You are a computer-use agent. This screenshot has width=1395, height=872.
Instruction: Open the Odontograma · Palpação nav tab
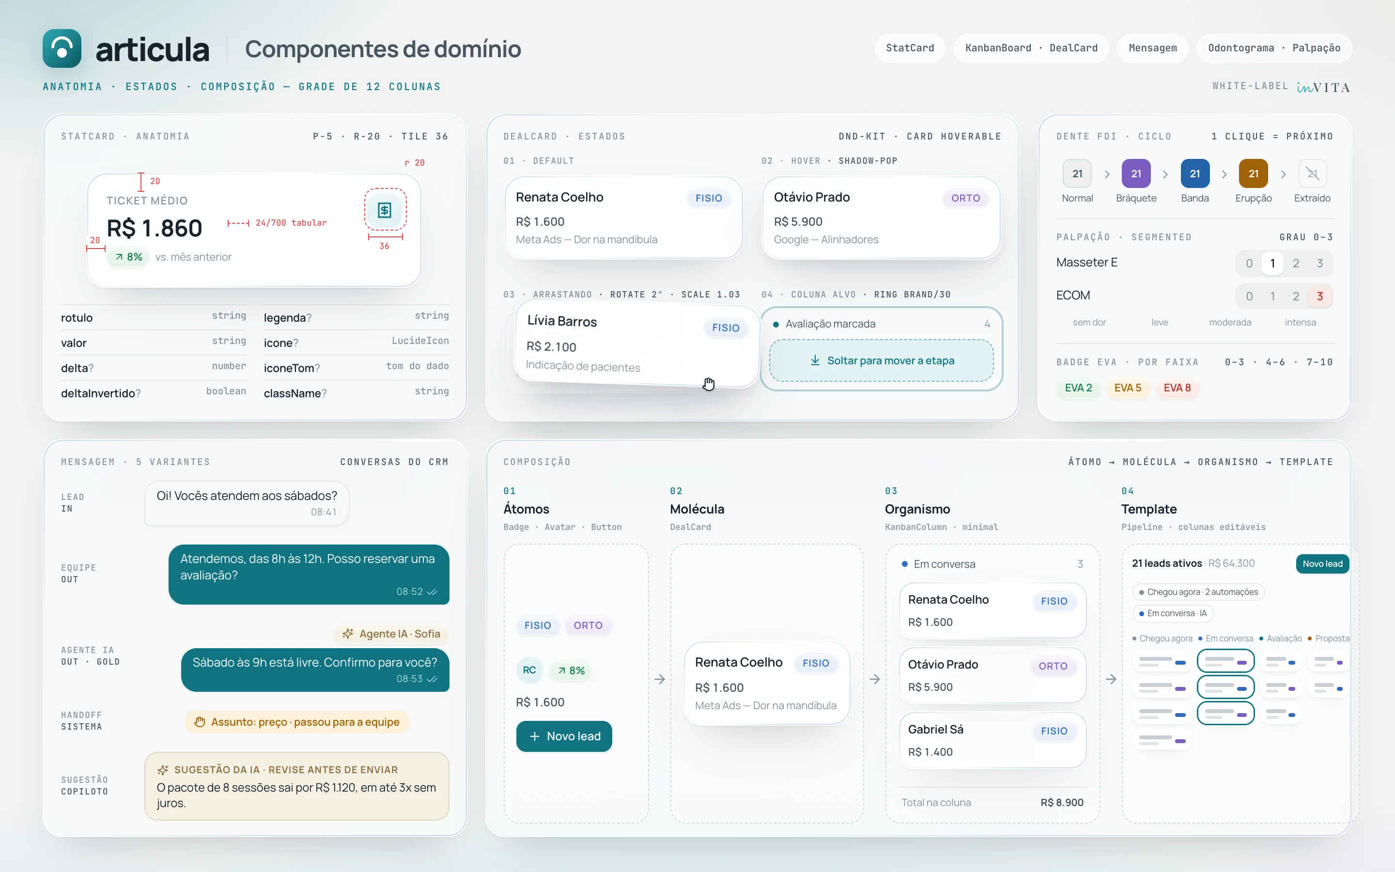[x=1274, y=48]
